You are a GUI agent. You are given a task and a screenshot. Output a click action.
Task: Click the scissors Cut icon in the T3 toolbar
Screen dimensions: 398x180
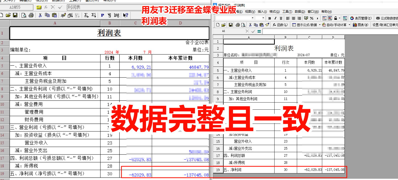[40, 15]
